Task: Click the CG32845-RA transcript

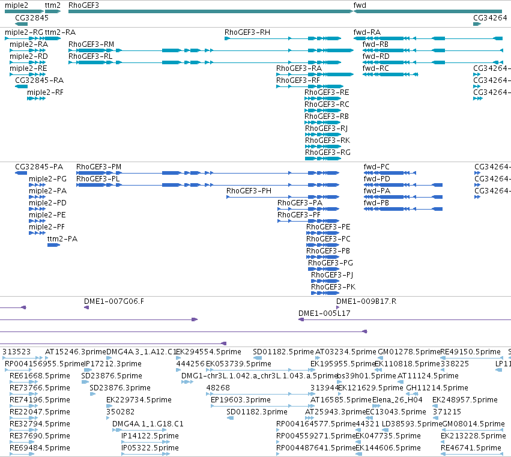Action: [22, 86]
